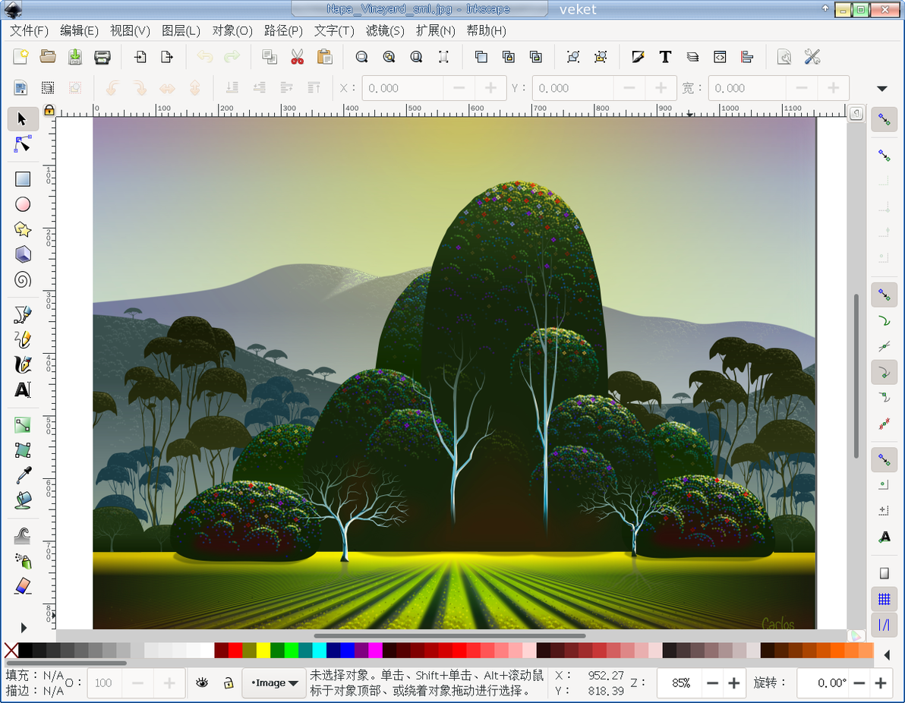Select the Rectangle tool
This screenshot has width=905, height=703.
tap(23, 179)
